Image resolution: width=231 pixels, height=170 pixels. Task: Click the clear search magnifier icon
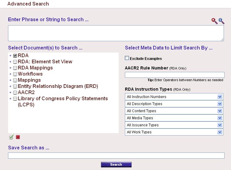214,21
